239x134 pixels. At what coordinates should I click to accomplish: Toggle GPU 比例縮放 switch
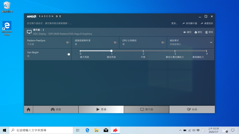tap(163, 42)
